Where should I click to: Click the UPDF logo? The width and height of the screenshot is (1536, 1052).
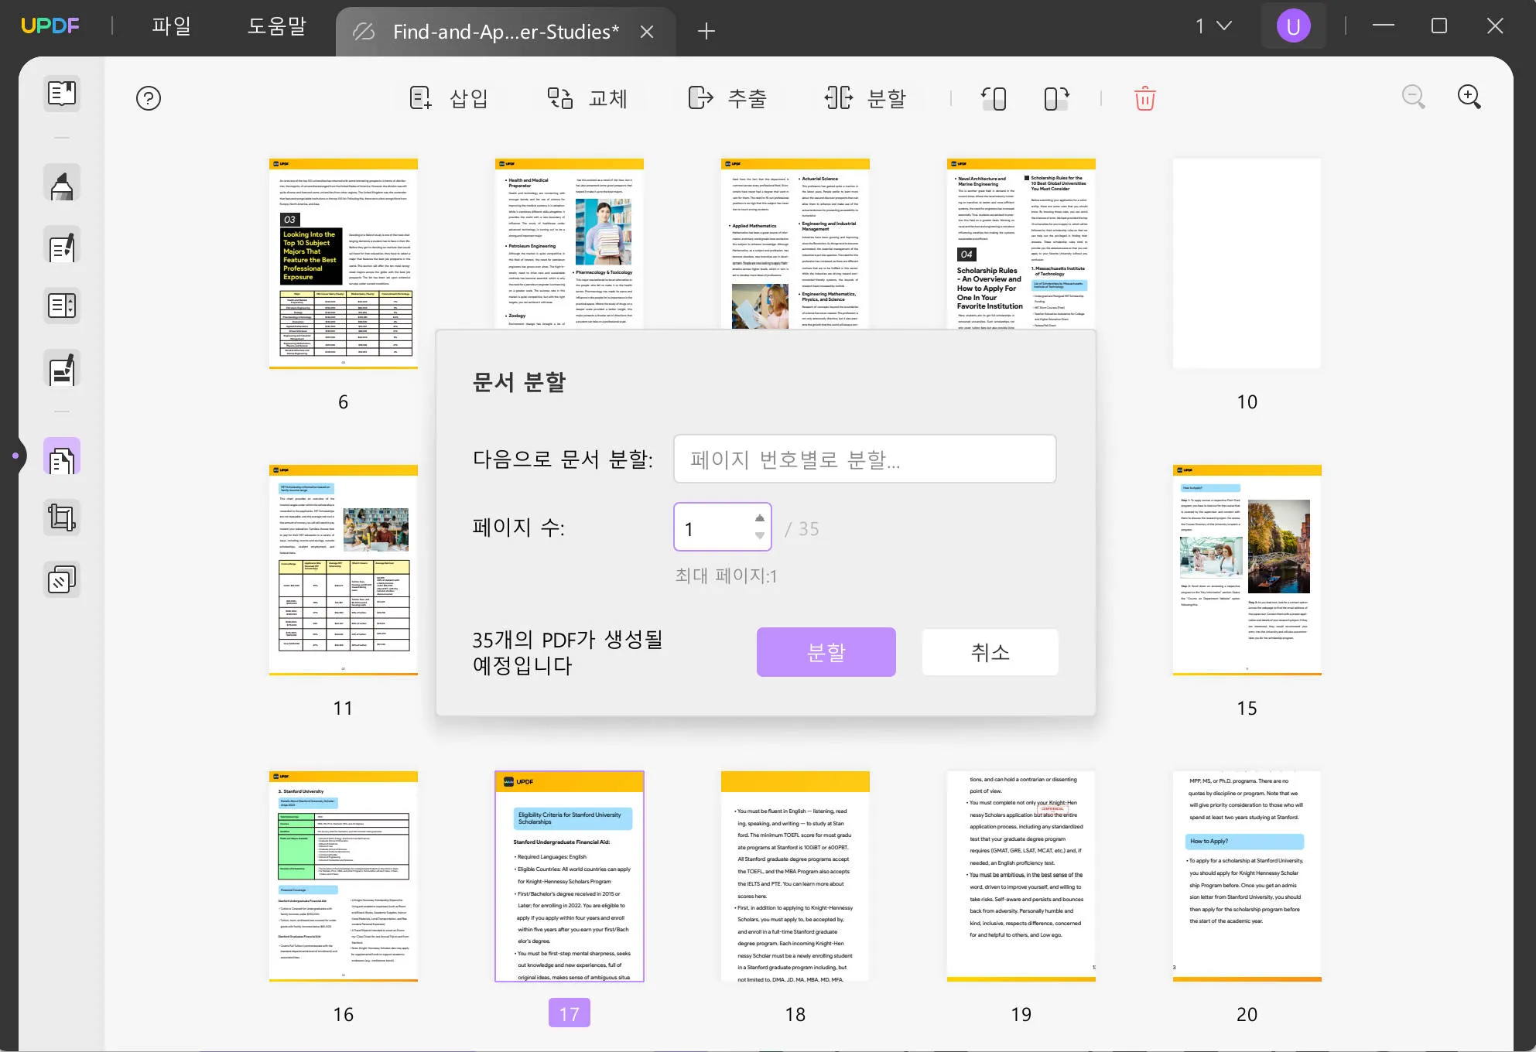pyautogui.click(x=50, y=26)
